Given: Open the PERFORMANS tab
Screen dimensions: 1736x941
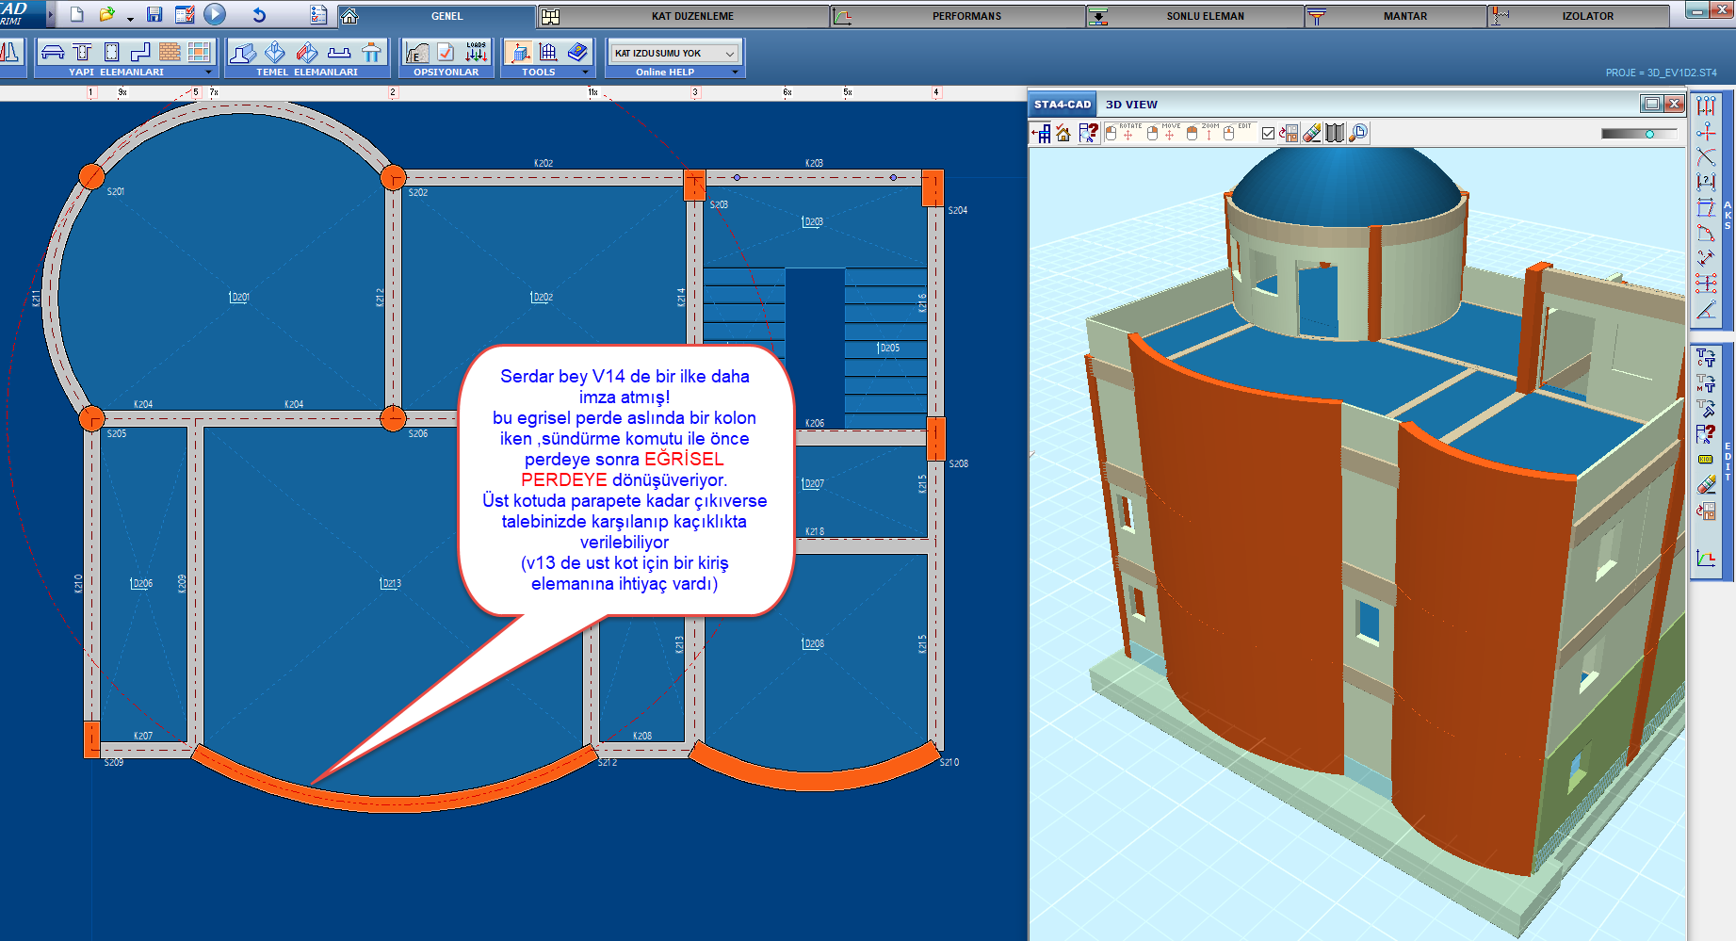Looking at the screenshot, I should click(x=966, y=16).
